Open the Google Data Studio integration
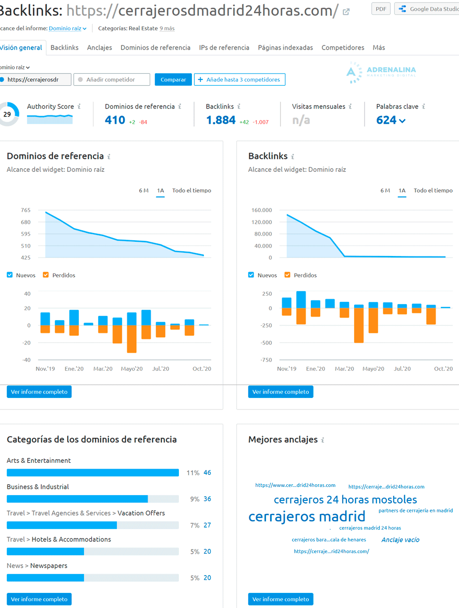Image resolution: width=459 pixels, height=608 pixels. click(428, 8)
